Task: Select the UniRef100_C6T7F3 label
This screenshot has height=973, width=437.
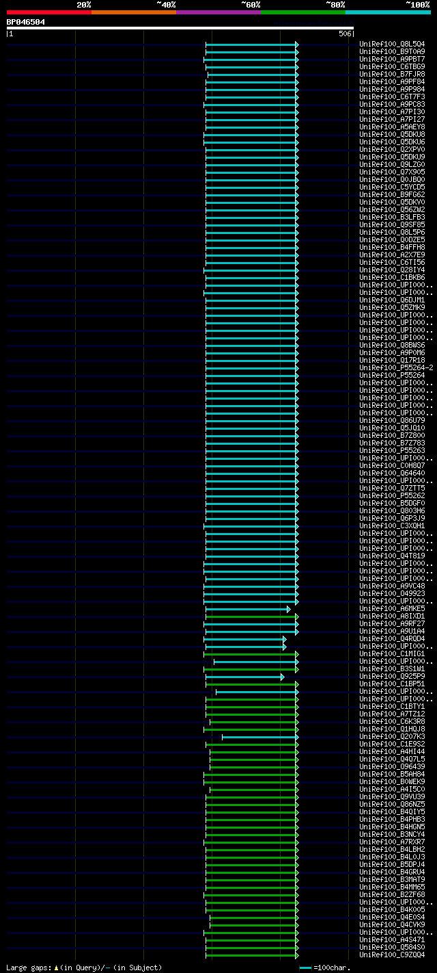Action: (392, 96)
